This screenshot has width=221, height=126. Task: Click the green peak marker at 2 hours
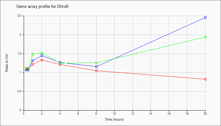[x=42, y=53]
